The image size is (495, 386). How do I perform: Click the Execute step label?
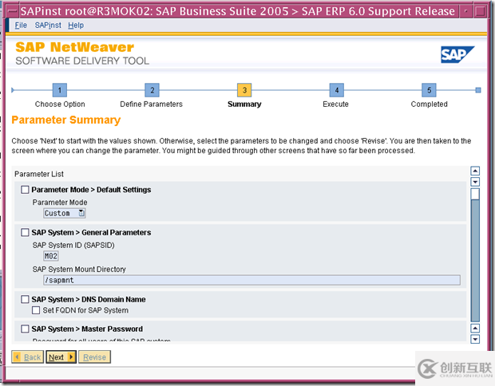pyautogui.click(x=335, y=104)
